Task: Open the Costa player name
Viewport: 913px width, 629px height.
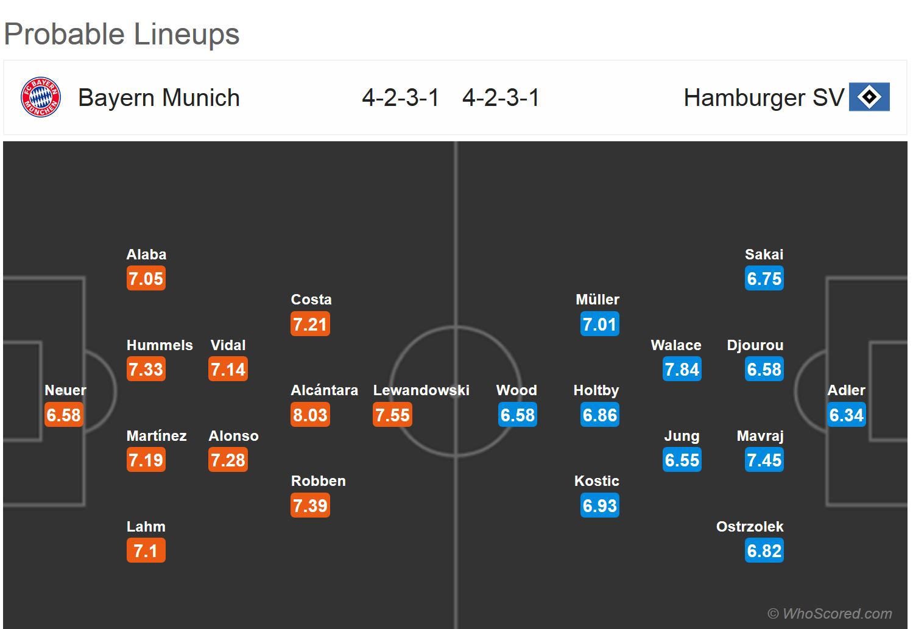Action: coord(311,300)
